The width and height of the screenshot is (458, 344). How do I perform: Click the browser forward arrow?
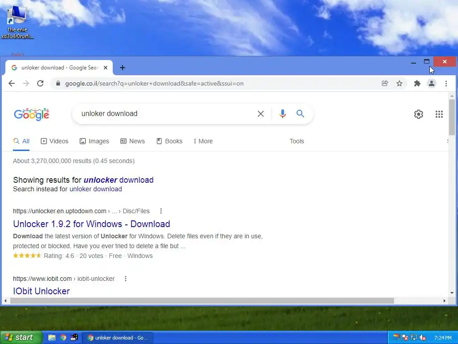pos(26,83)
